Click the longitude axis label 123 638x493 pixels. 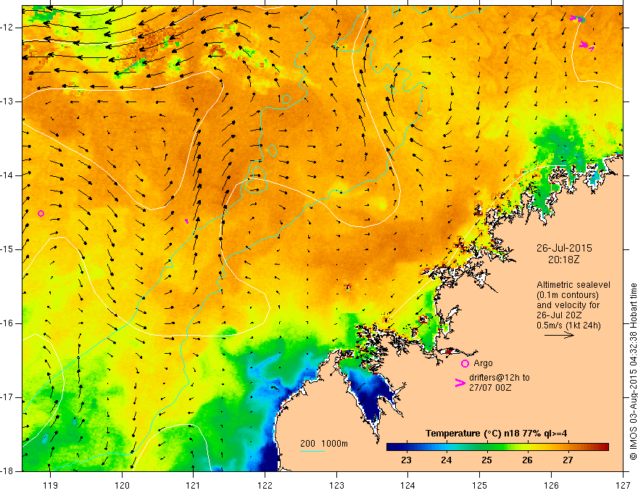(336, 485)
